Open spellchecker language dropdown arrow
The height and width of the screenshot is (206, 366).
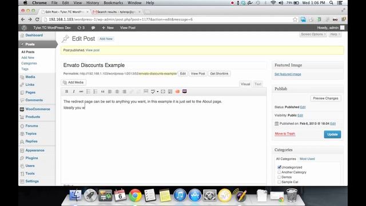158,92
